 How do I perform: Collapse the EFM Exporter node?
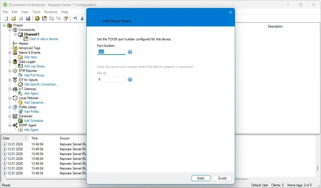click(x=9, y=71)
